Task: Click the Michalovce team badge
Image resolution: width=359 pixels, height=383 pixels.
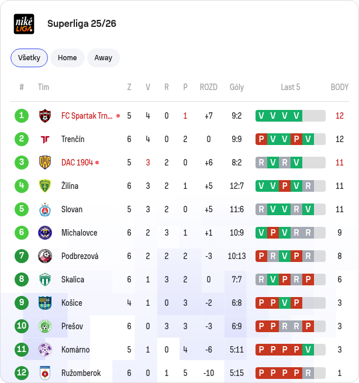Action: click(x=45, y=233)
